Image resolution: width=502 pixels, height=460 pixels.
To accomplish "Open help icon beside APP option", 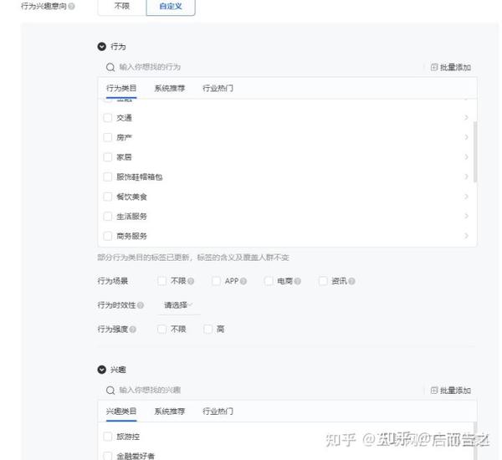I will [x=243, y=281].
